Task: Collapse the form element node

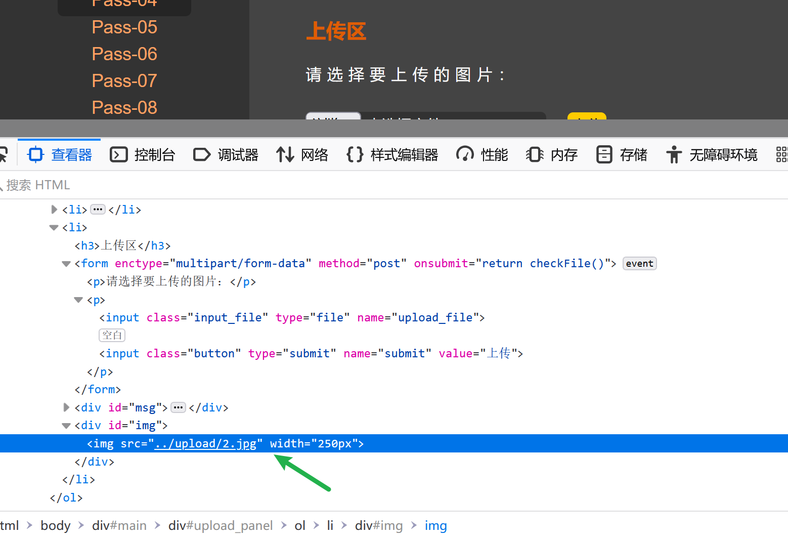Action: (66, 264)
